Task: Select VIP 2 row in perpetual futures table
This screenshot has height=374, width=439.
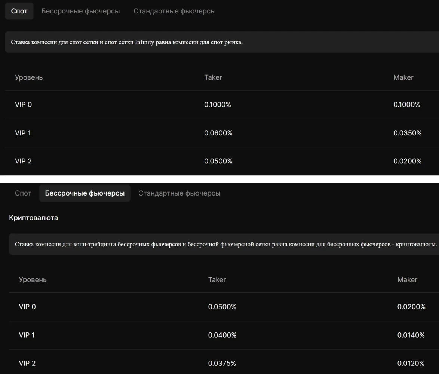Action: click(27, 364)
